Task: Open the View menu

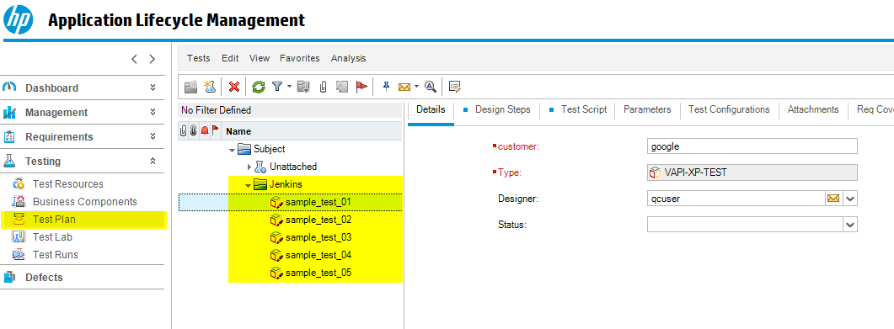Action: tap(260, 58)
